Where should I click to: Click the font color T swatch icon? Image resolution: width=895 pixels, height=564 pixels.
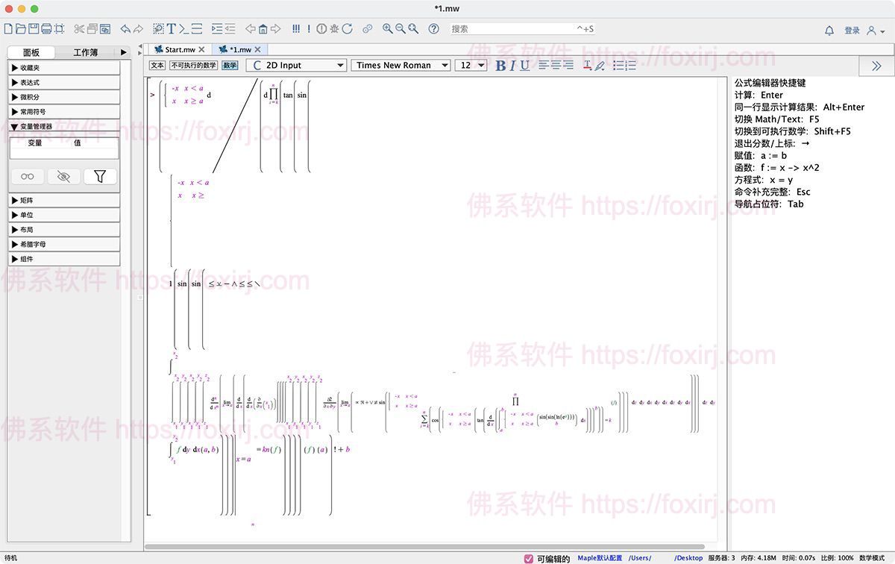pyautogui.click(x=587, y=66)
